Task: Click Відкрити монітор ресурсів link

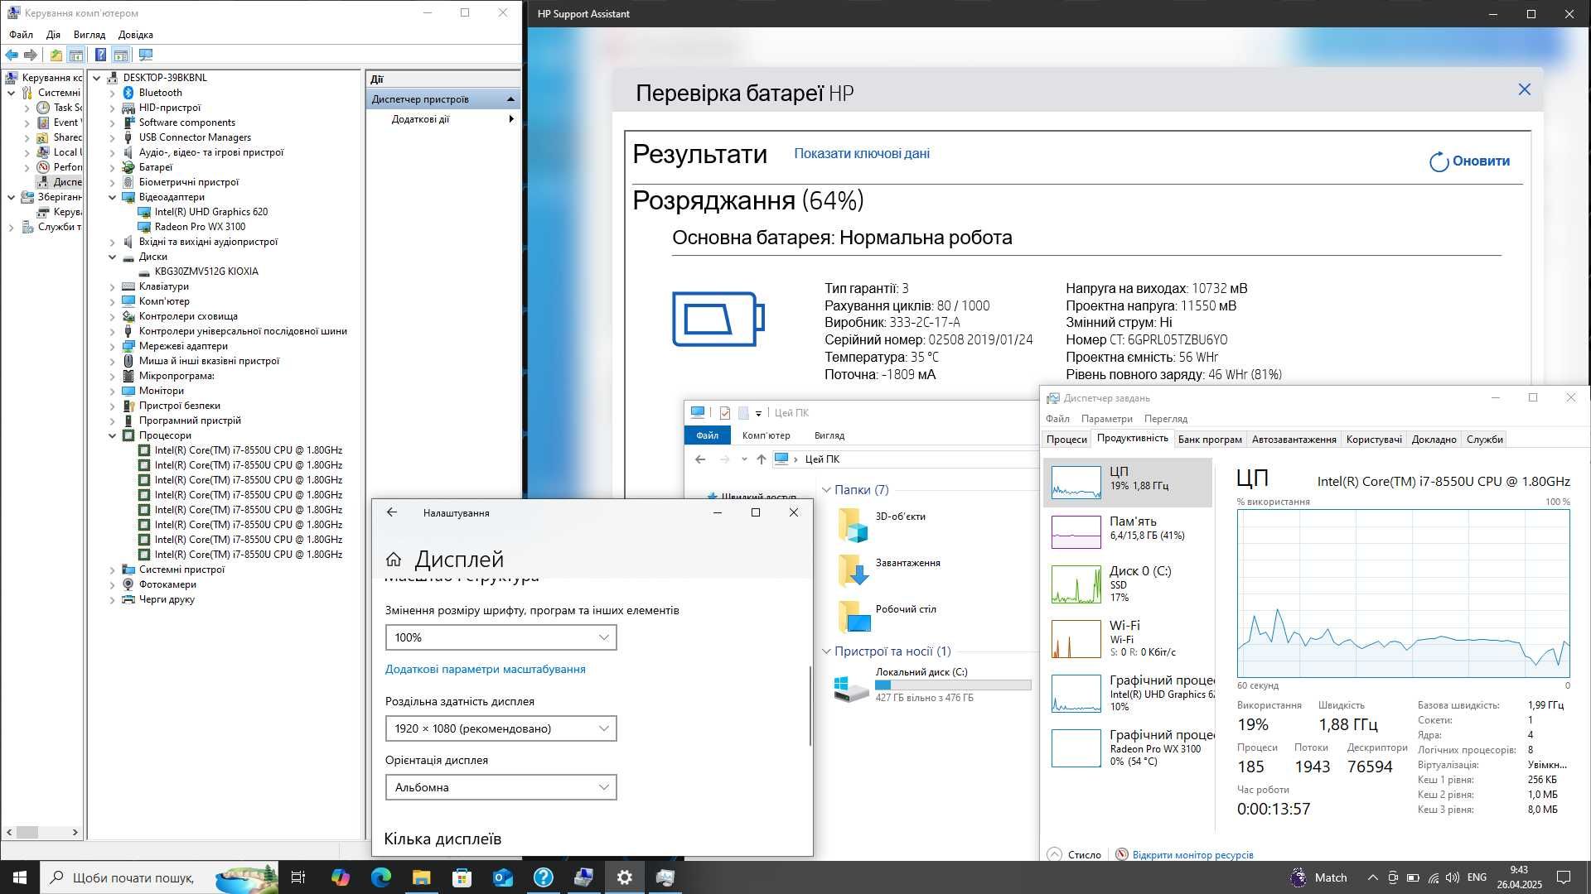Action: 1192,855
